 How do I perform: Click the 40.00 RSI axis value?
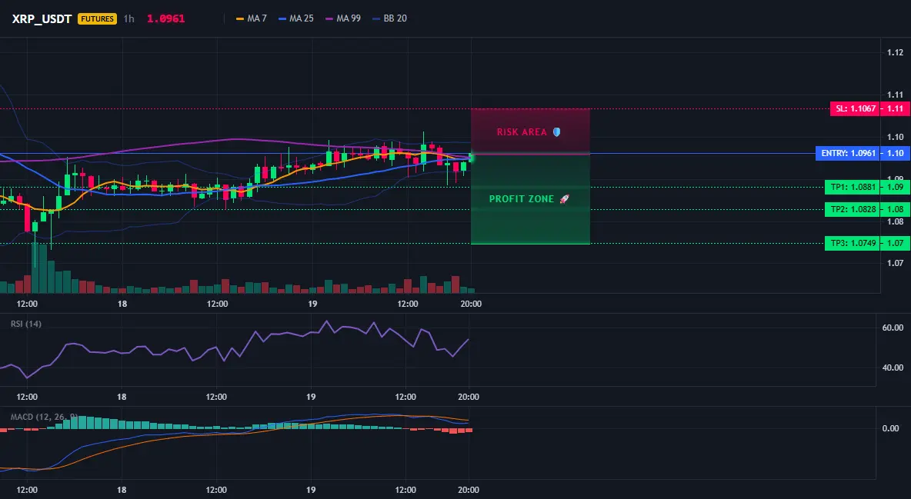893,367
